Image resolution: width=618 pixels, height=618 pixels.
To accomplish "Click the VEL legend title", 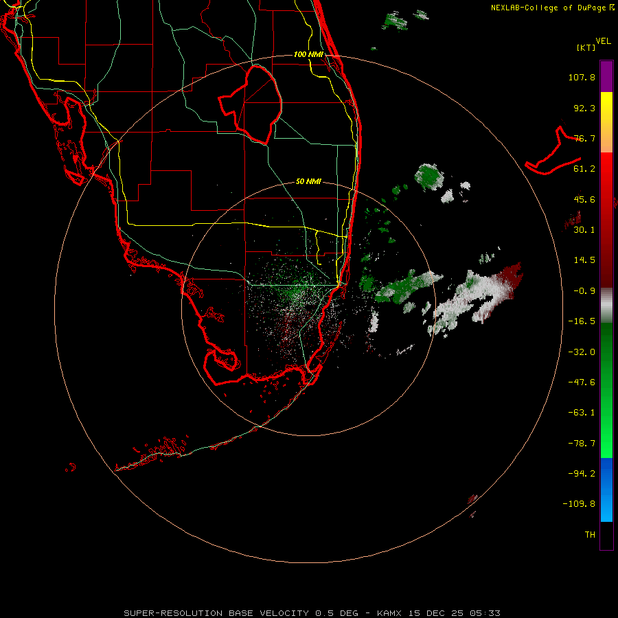I will click(603, 41).
